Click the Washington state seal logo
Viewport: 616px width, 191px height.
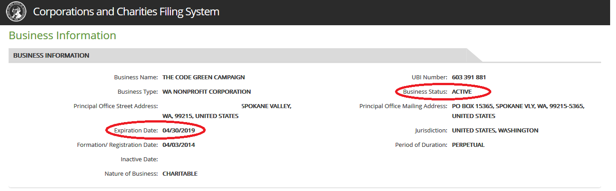click(16, 12)
